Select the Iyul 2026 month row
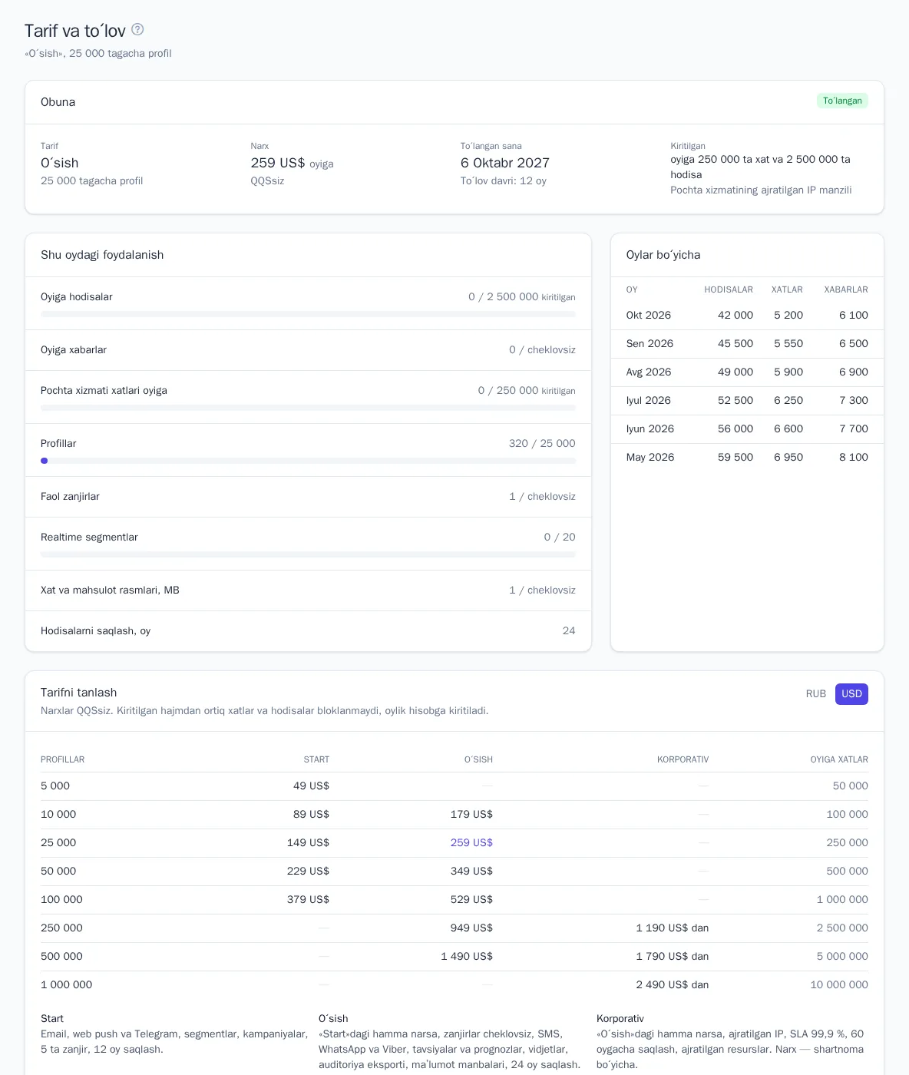Screen dimensions: 909x1075 tap(747, 401)
